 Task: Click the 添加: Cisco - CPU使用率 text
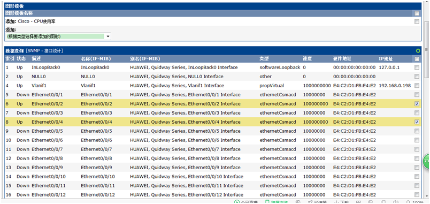point(30,21)
